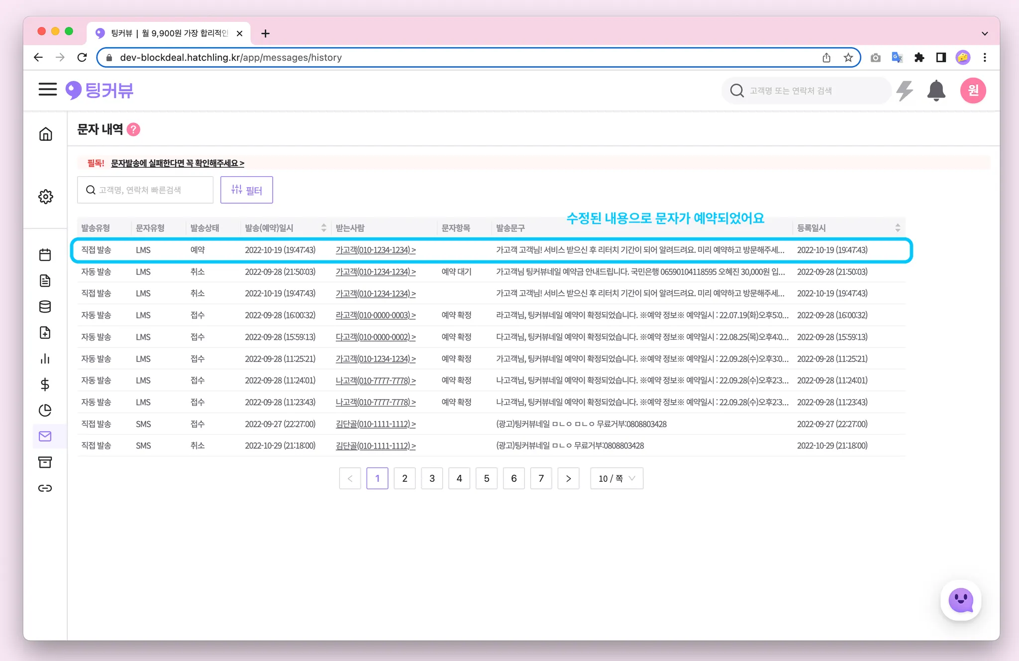Sort by 발송(예약)일시 column arrows
1019x661 pixels.
[324, 228]
